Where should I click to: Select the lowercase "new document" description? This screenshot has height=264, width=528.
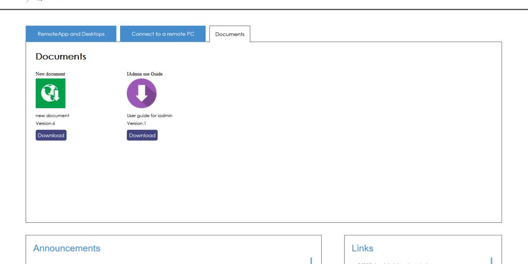52,116
